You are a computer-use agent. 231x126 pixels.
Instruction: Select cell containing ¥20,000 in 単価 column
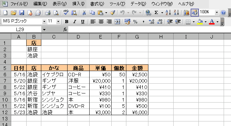[x=100, y=81]
